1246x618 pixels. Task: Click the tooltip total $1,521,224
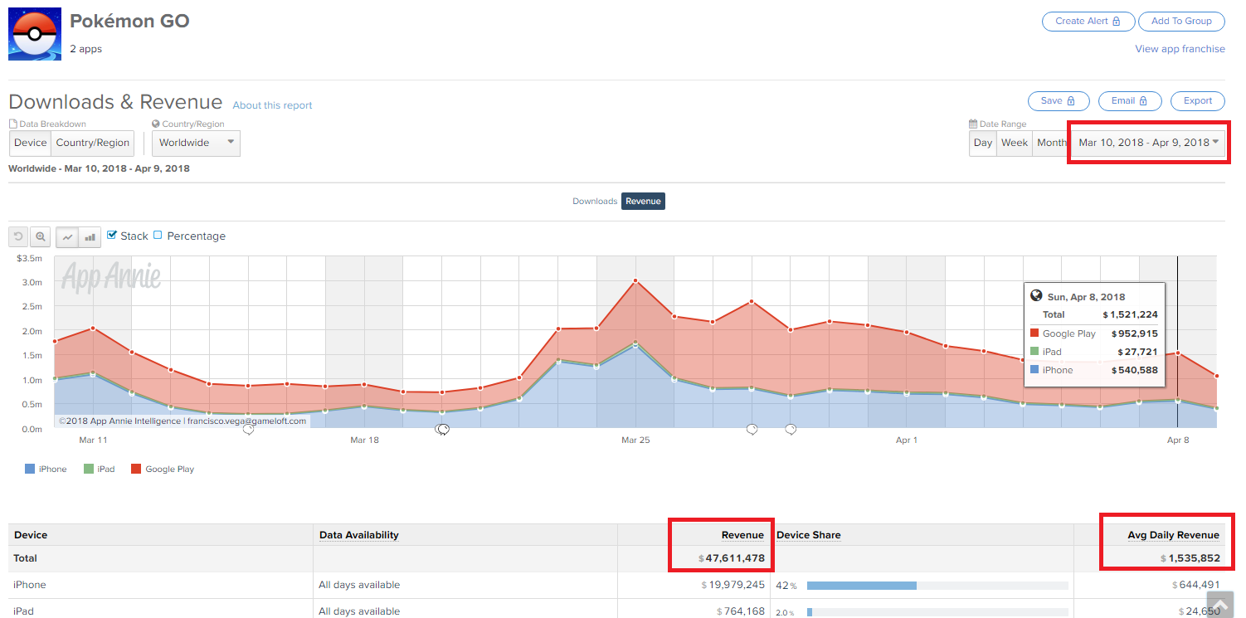(1130, 314)
